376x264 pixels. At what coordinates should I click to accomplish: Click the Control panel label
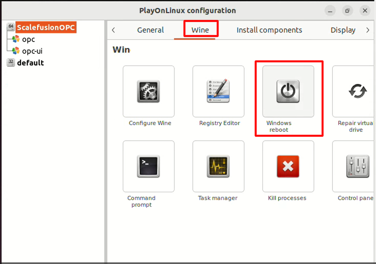[x=356, y=198]
